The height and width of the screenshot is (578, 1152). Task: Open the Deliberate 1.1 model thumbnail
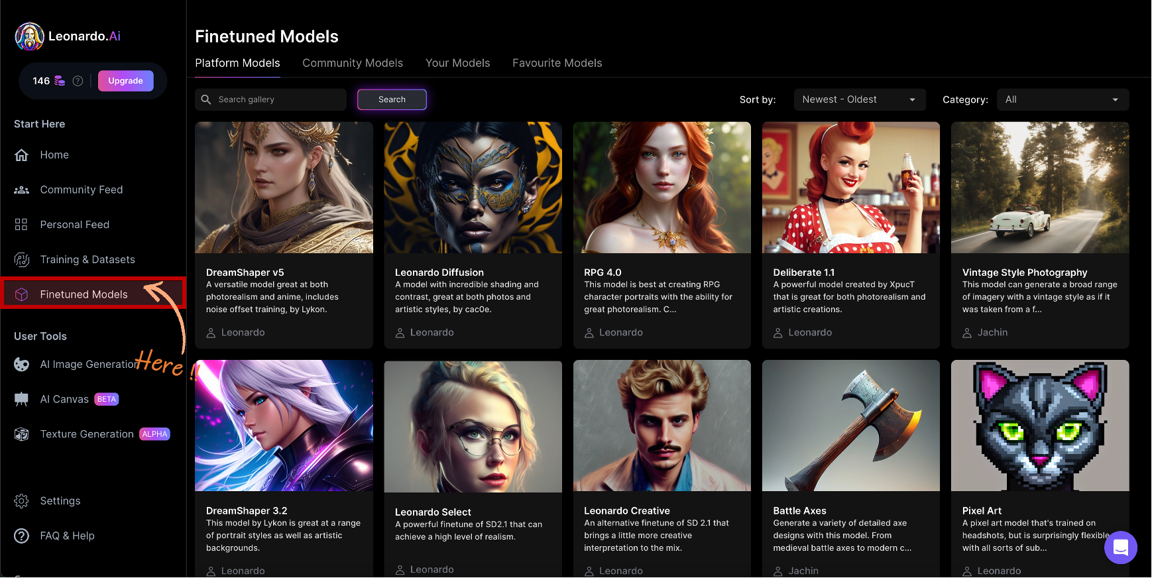tap(851, 188)
